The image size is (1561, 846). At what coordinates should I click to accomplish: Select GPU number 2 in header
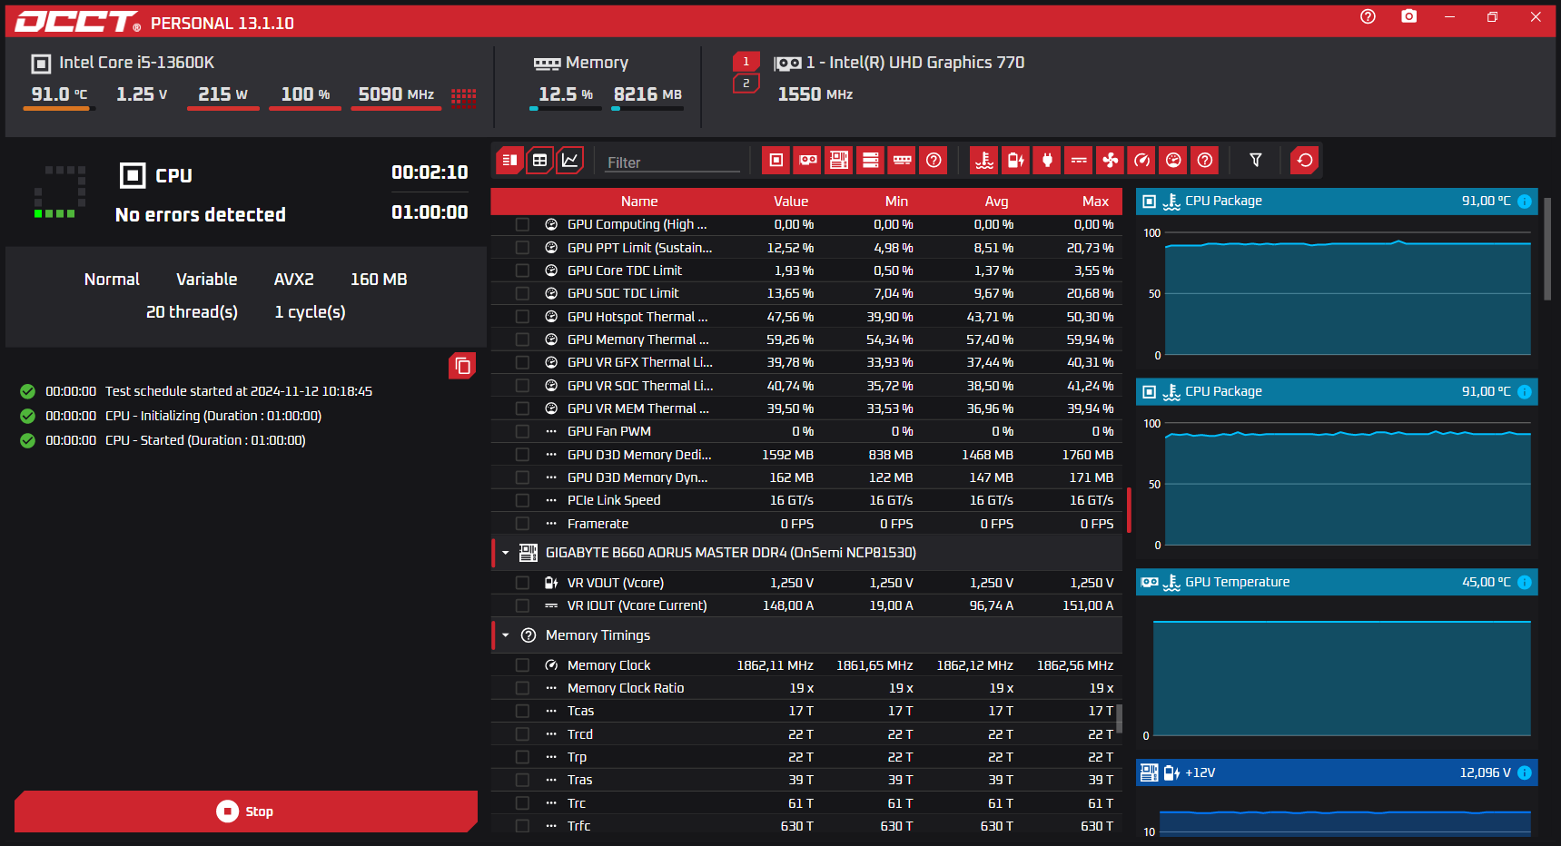pos(746,84)
